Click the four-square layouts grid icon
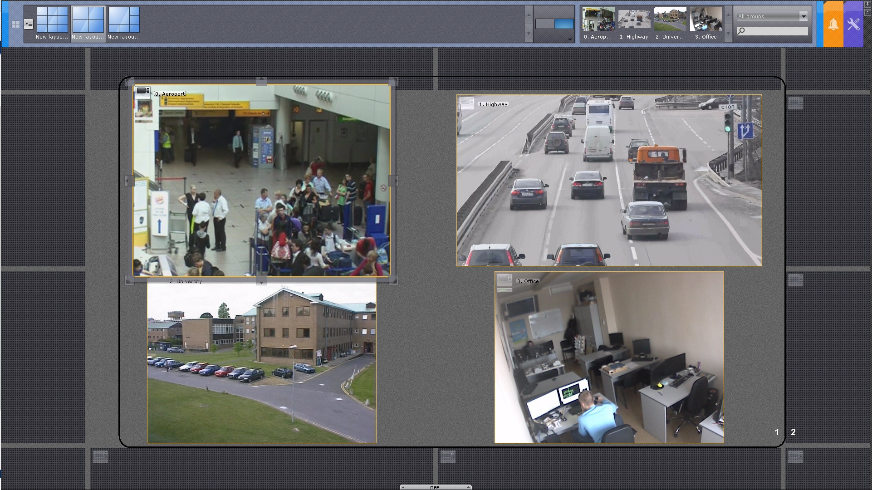872x490 pixels. click(15, 24)
